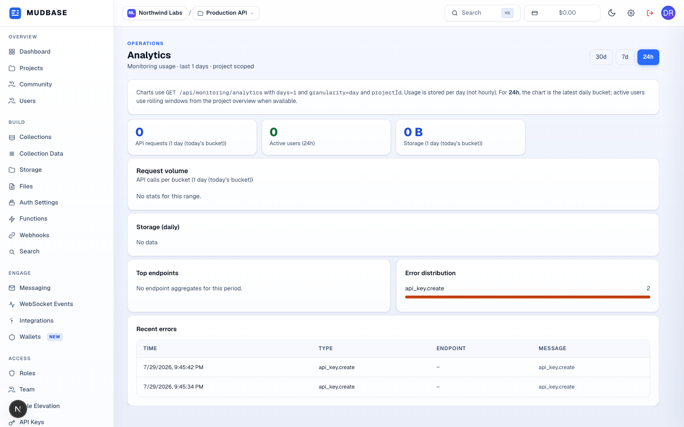This screenshot has width=684, height=427.
Task: Open the Integrations page
Action: click(57, 321)
